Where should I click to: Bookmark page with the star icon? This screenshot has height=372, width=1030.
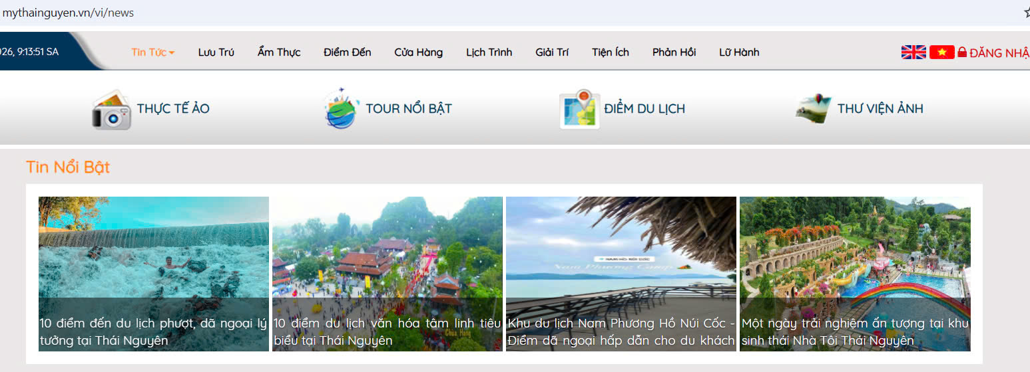(x=1026, y=13)
